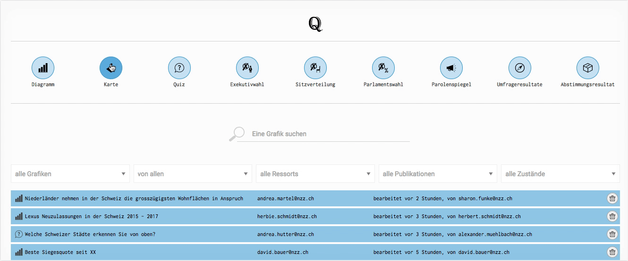Click chart icon of Beste Siegesquote row

tap(19, 252)
